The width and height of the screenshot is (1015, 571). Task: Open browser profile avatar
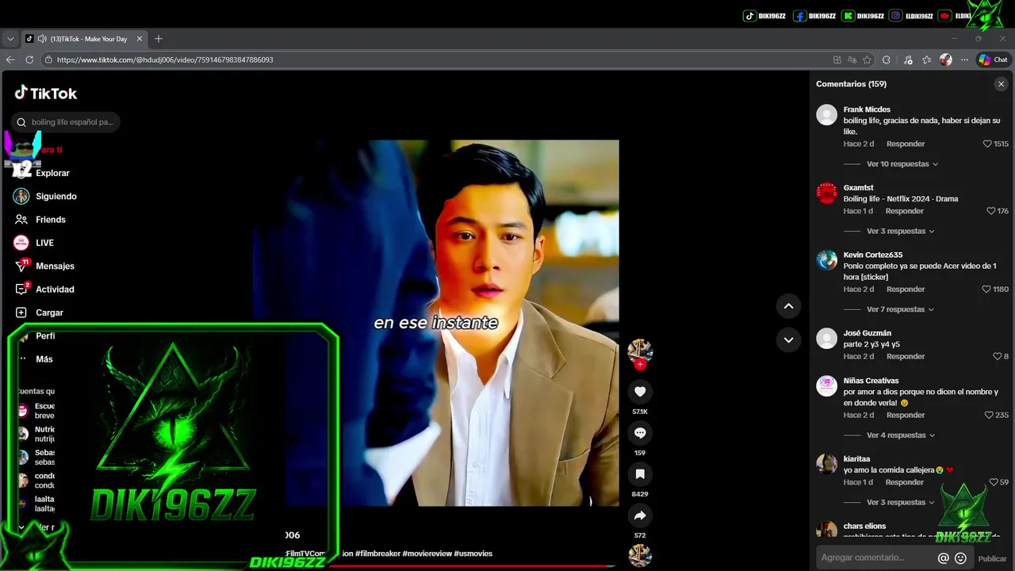[x=946, y=59]
